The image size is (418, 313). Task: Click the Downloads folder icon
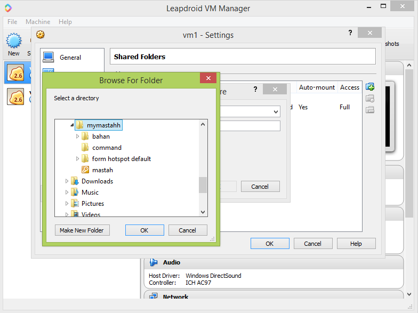(75, 181)
